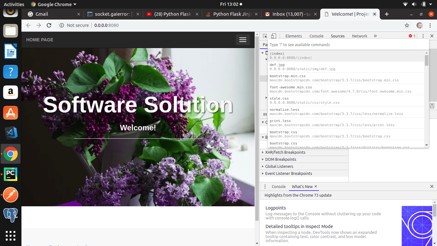Expand XHR/fetch Breakpoints section

click(x=285, y=152)
